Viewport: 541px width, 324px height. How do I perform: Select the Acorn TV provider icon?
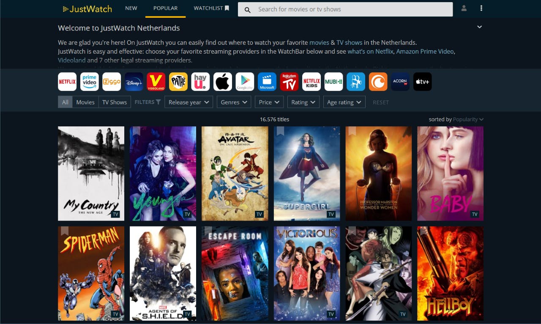400,82
